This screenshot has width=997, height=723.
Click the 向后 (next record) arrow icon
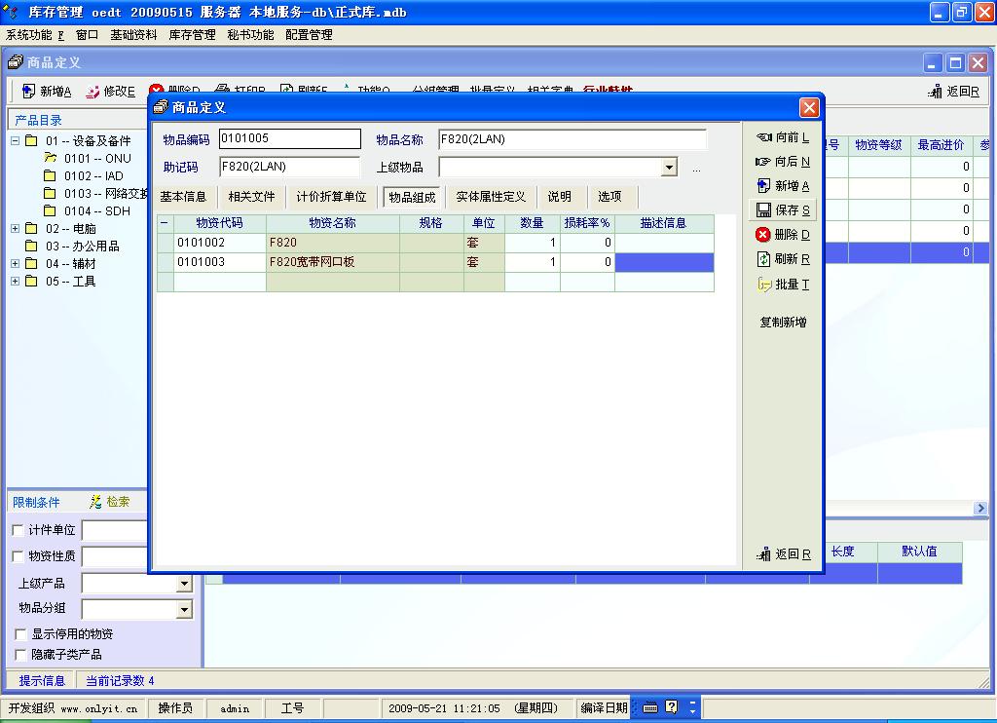763,162
